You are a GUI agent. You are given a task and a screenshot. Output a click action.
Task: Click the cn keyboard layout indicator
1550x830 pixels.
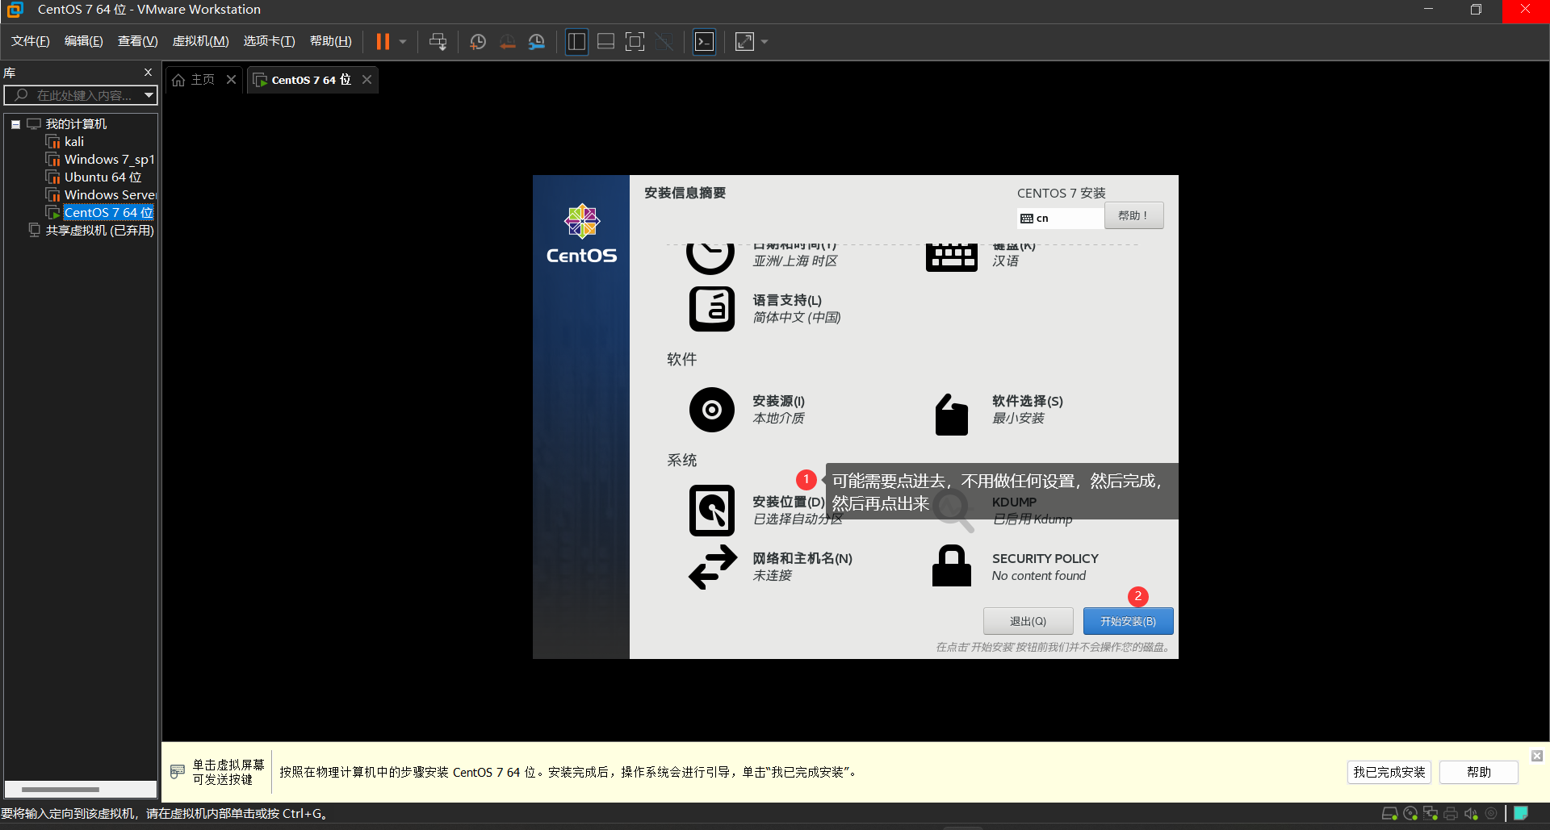1060,219
